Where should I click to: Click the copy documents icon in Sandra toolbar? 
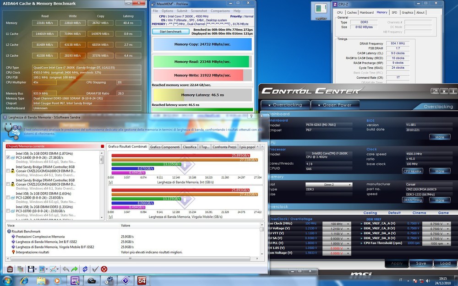click(20, 269)
